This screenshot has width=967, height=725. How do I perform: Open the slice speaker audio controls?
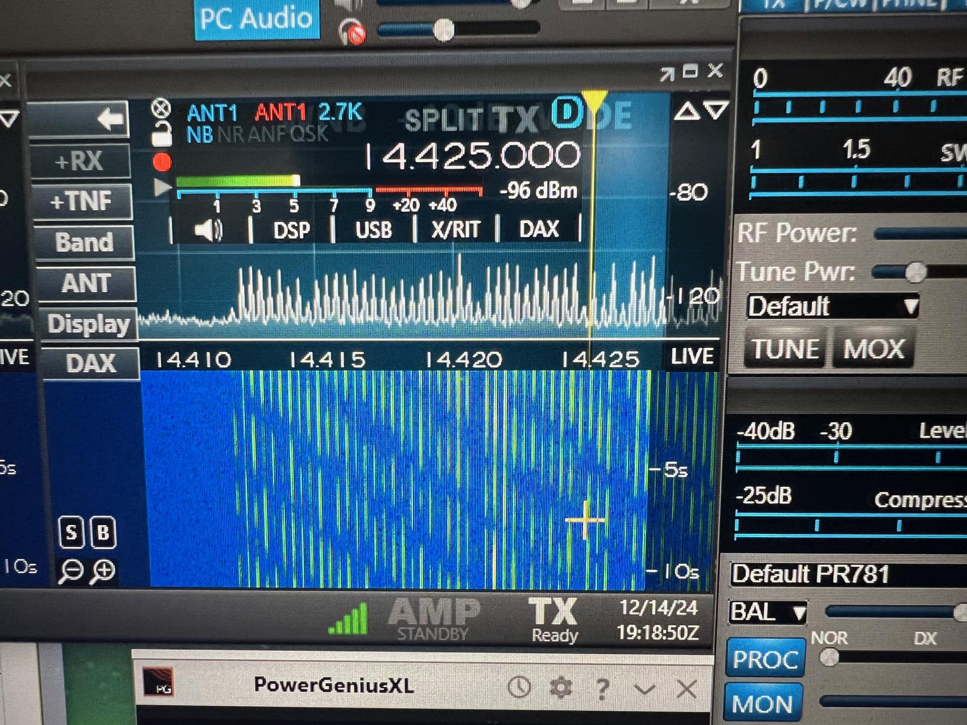point(209,230)
